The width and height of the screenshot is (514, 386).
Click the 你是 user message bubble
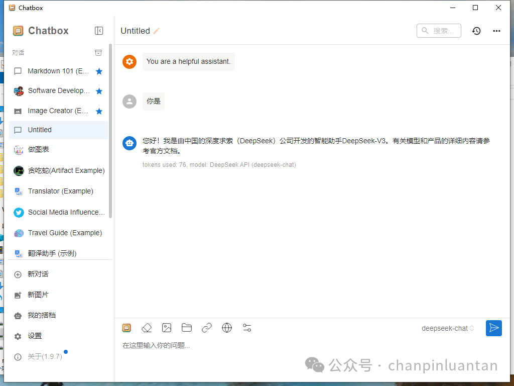click(154, 102)
